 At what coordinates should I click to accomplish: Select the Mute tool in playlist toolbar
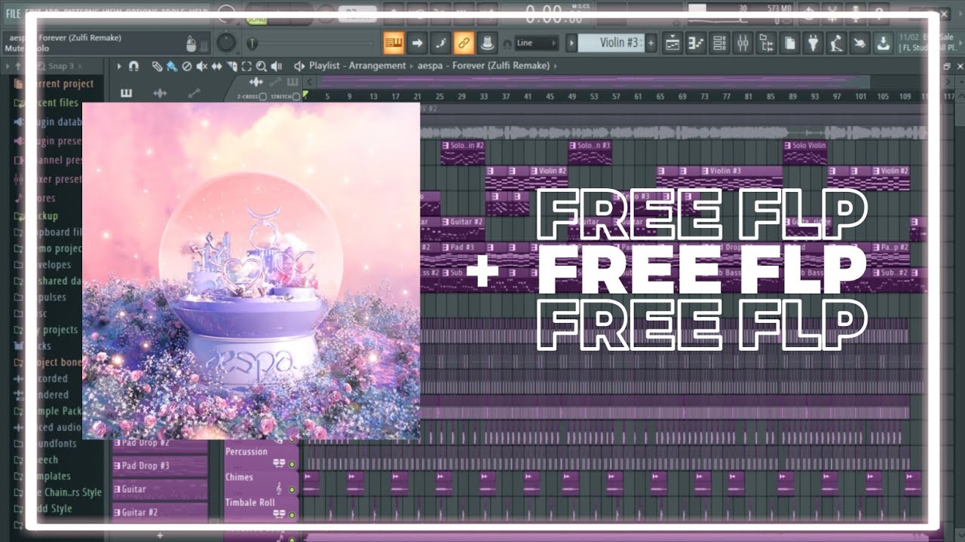click(201, 66)
